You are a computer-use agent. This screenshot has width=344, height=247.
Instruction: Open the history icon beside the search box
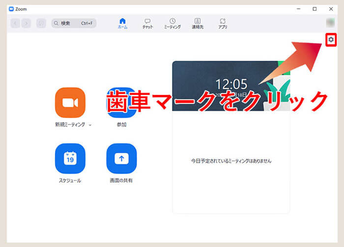41,23
